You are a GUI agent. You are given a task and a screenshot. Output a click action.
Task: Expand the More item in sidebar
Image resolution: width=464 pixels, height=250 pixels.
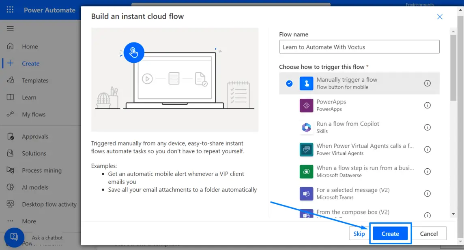pos(29,221)
